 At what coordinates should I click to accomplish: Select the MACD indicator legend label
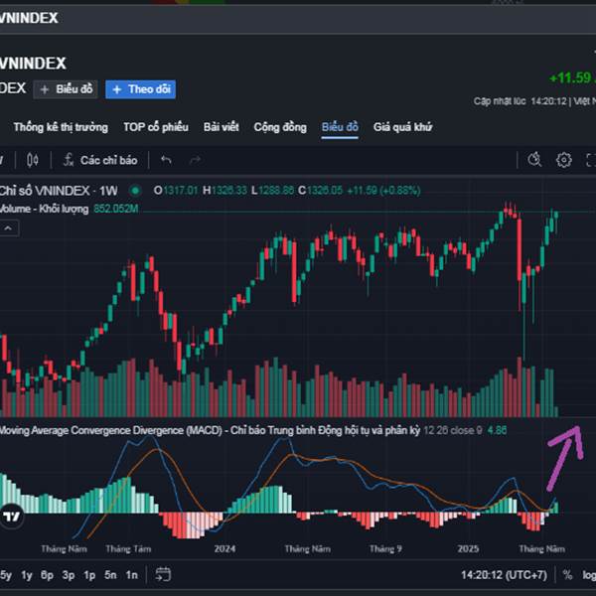[x=210, y=430]
